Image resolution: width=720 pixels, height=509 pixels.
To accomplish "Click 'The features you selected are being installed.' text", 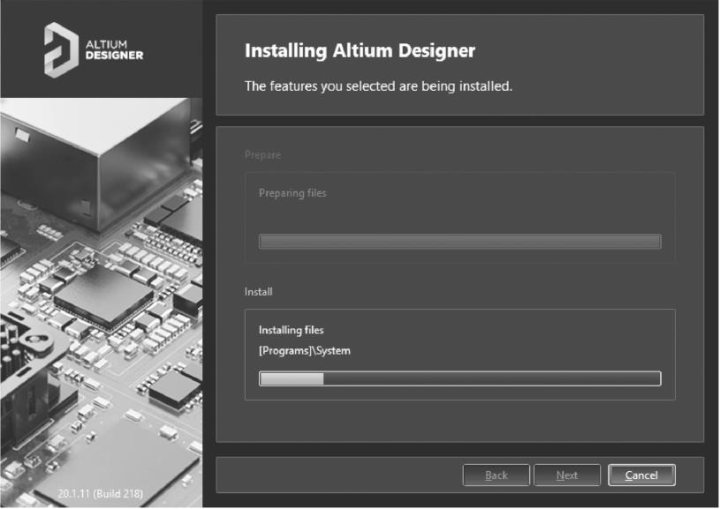I will 378,86.
